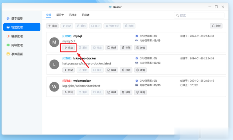Stop the lsky-pro-docker container
Image resolution: width=233 pixels, height=140 pixels.
[97, 70]
